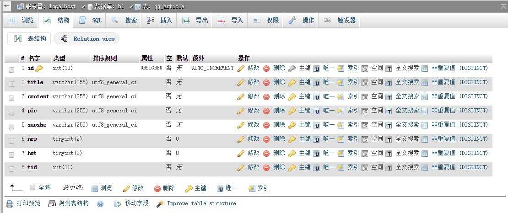Click the spatial icon in the content row

365,97
